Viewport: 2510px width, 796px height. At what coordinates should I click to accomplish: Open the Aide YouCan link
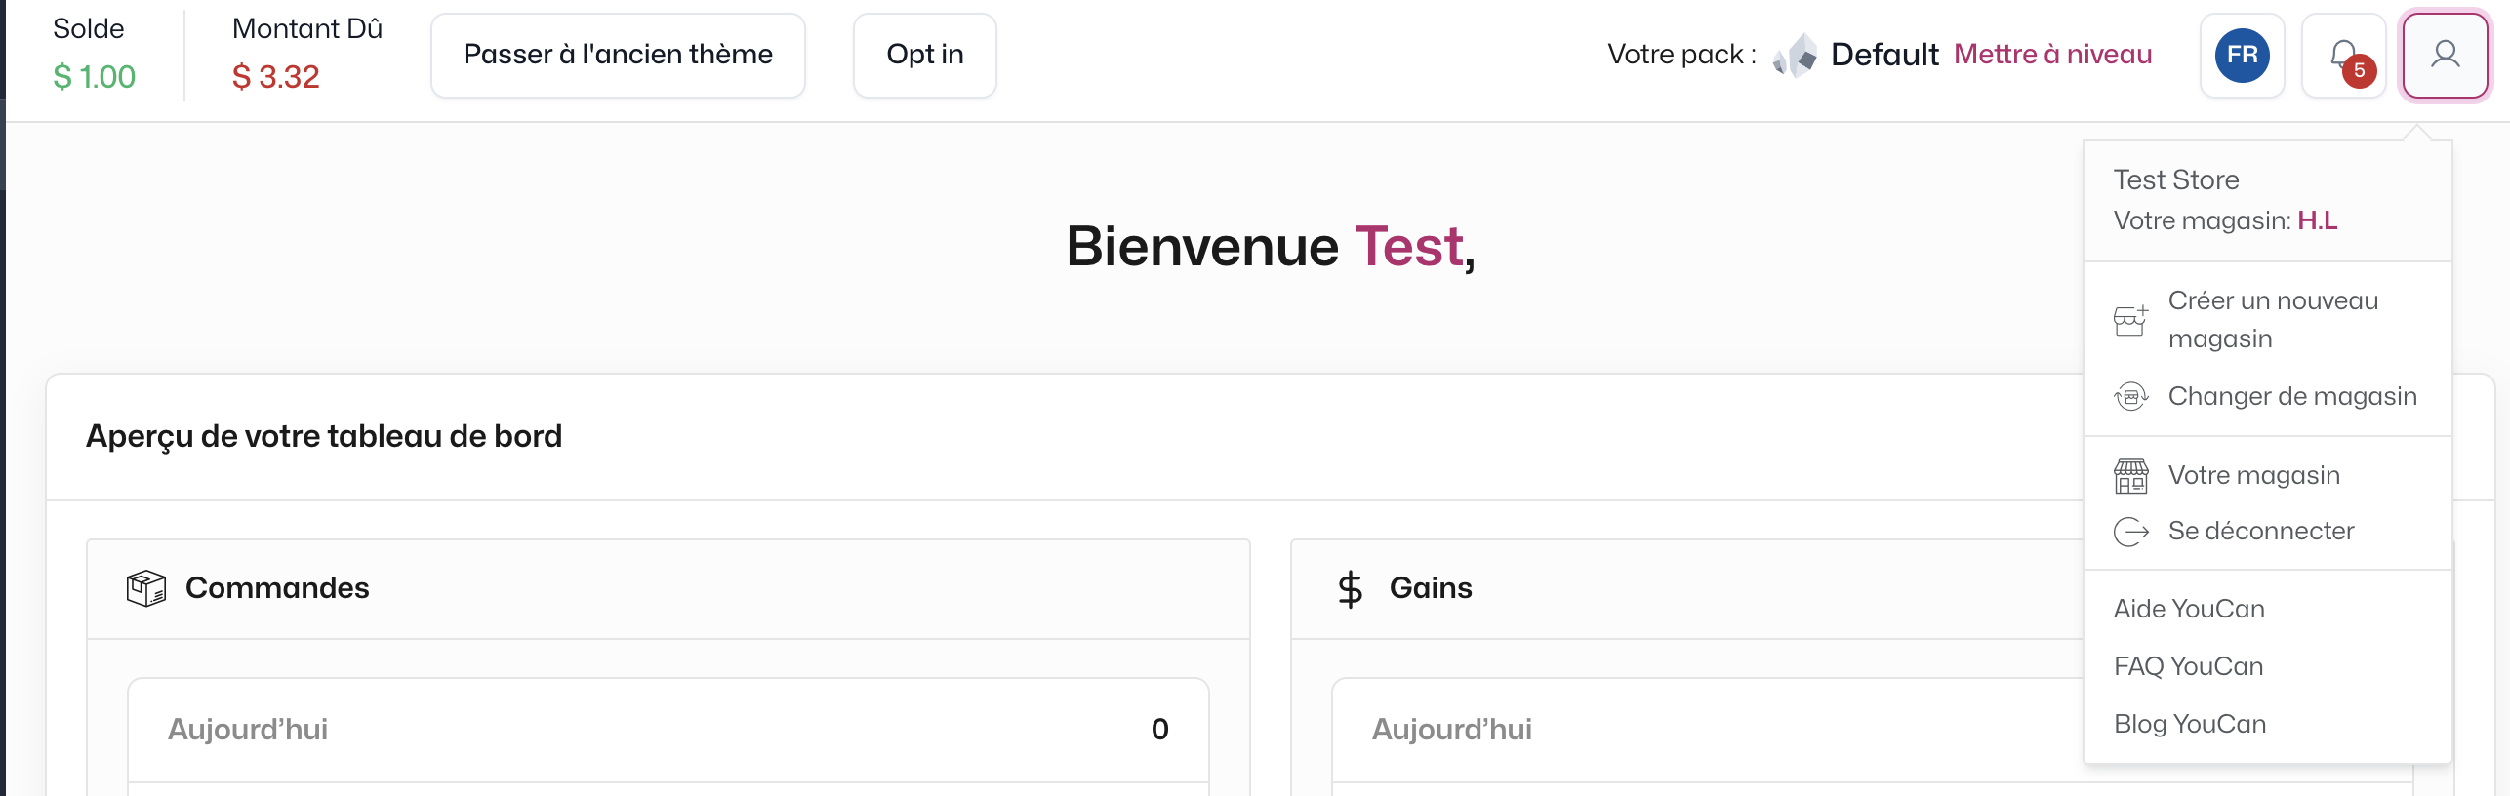click(2189, 610)
